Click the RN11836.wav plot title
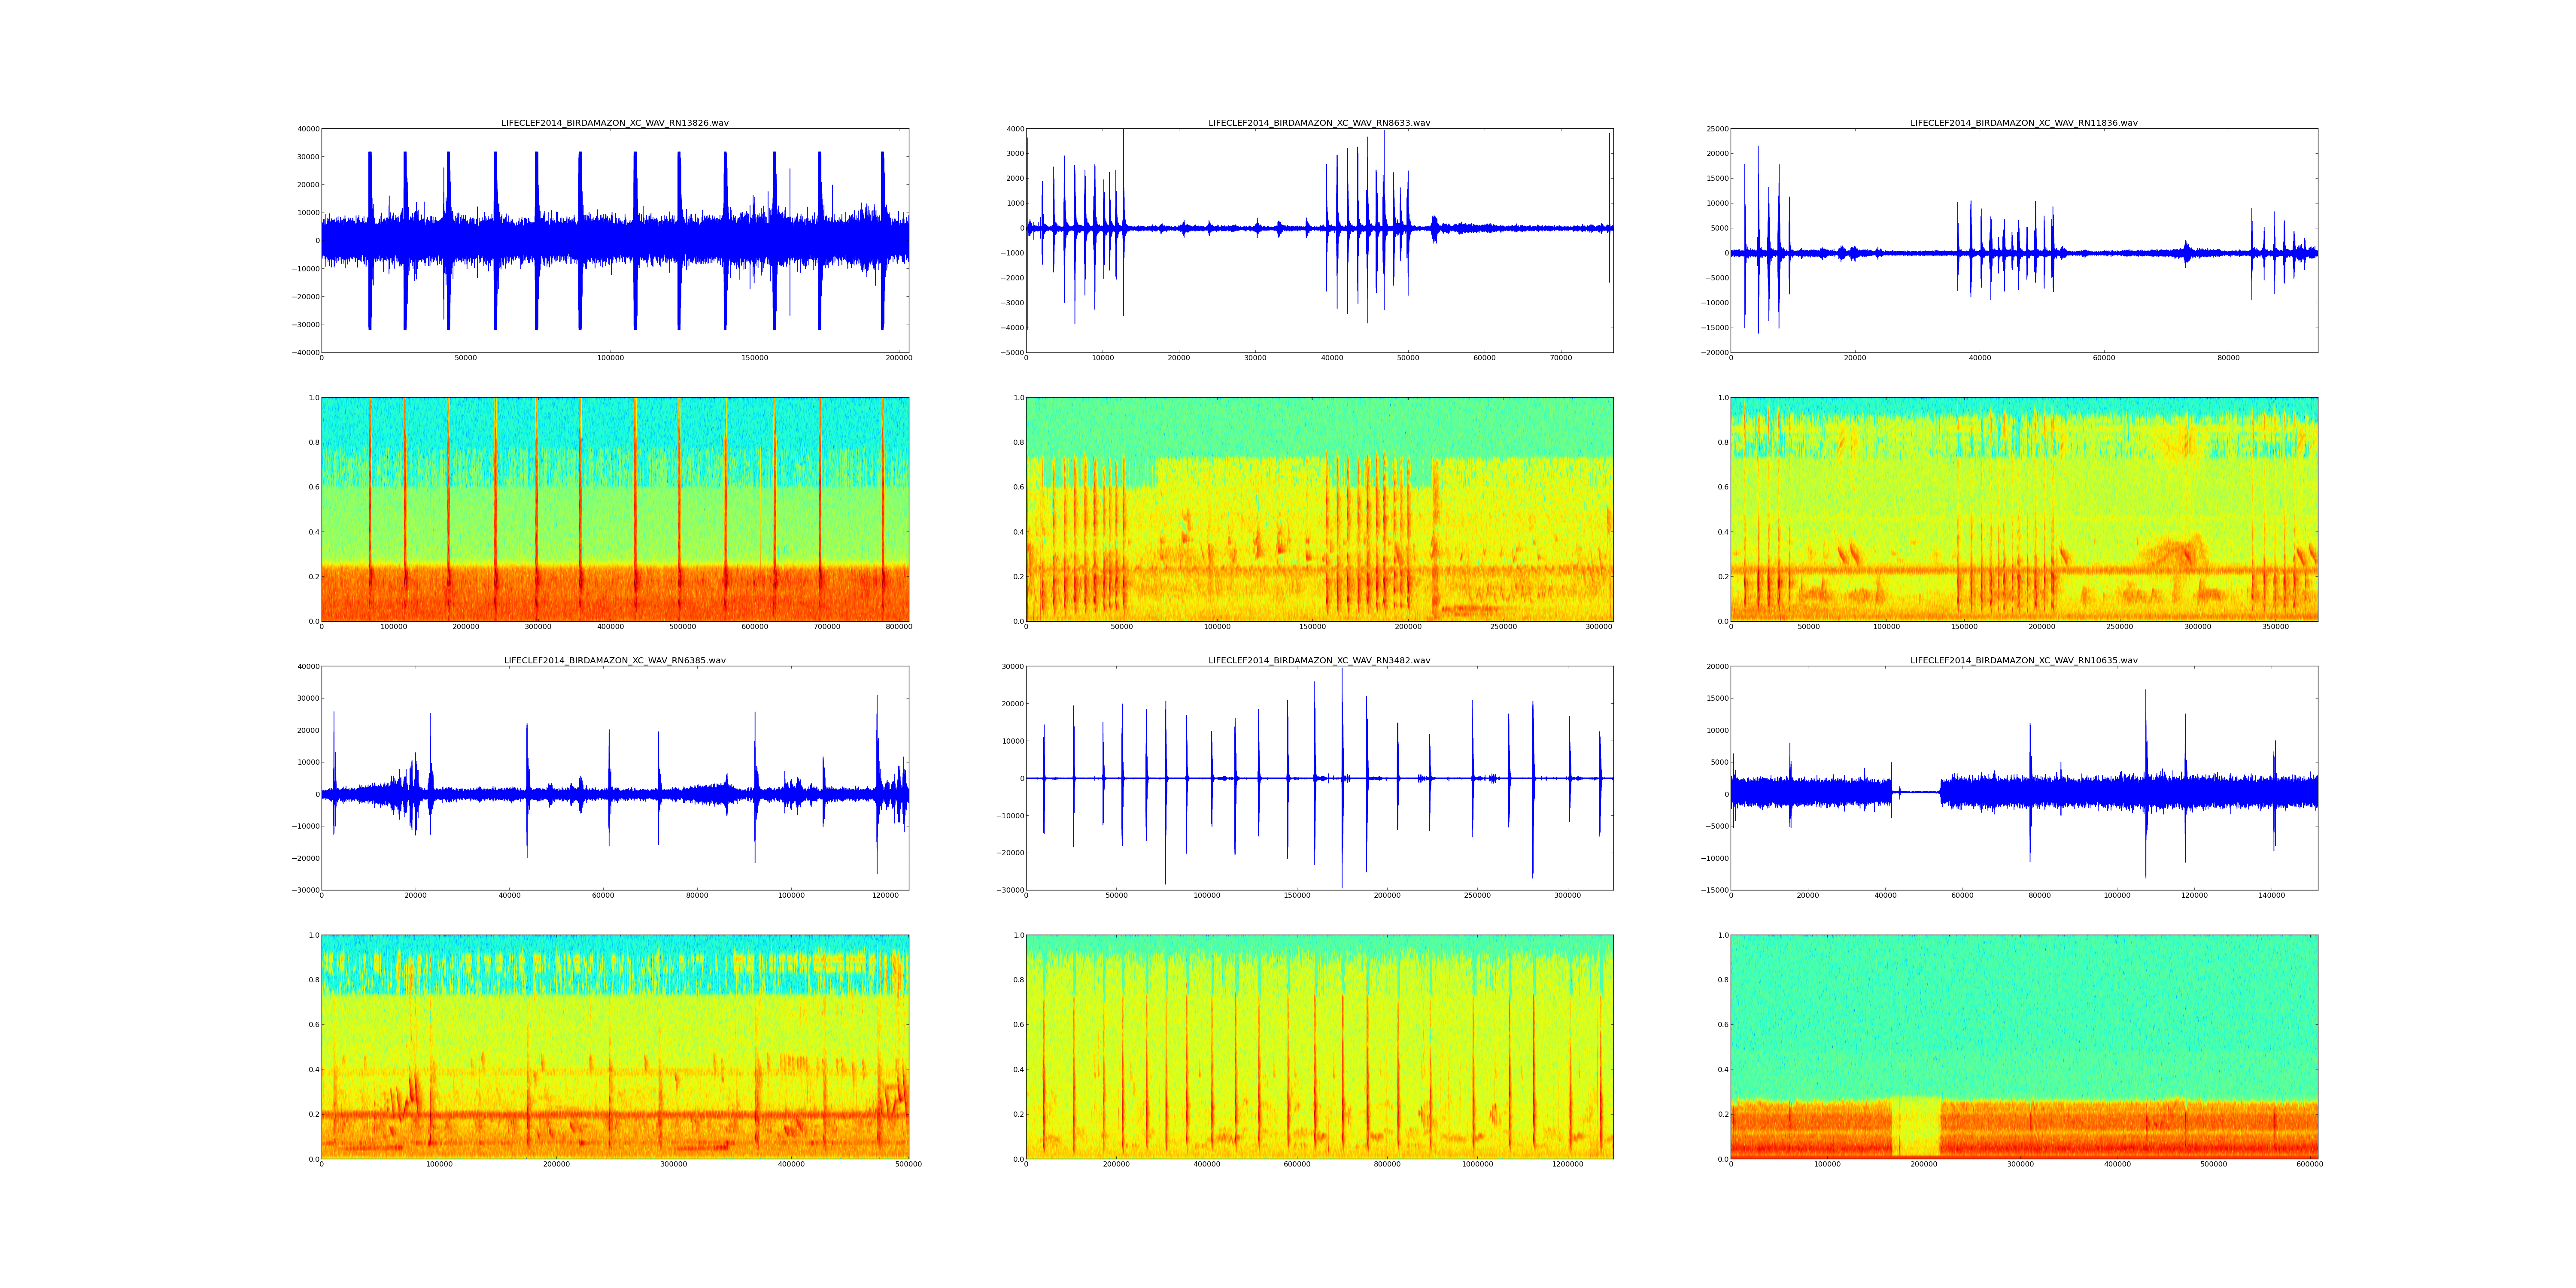Image resolution: width=2576 pixels, height=1288 pixels. click(2023, 123)
